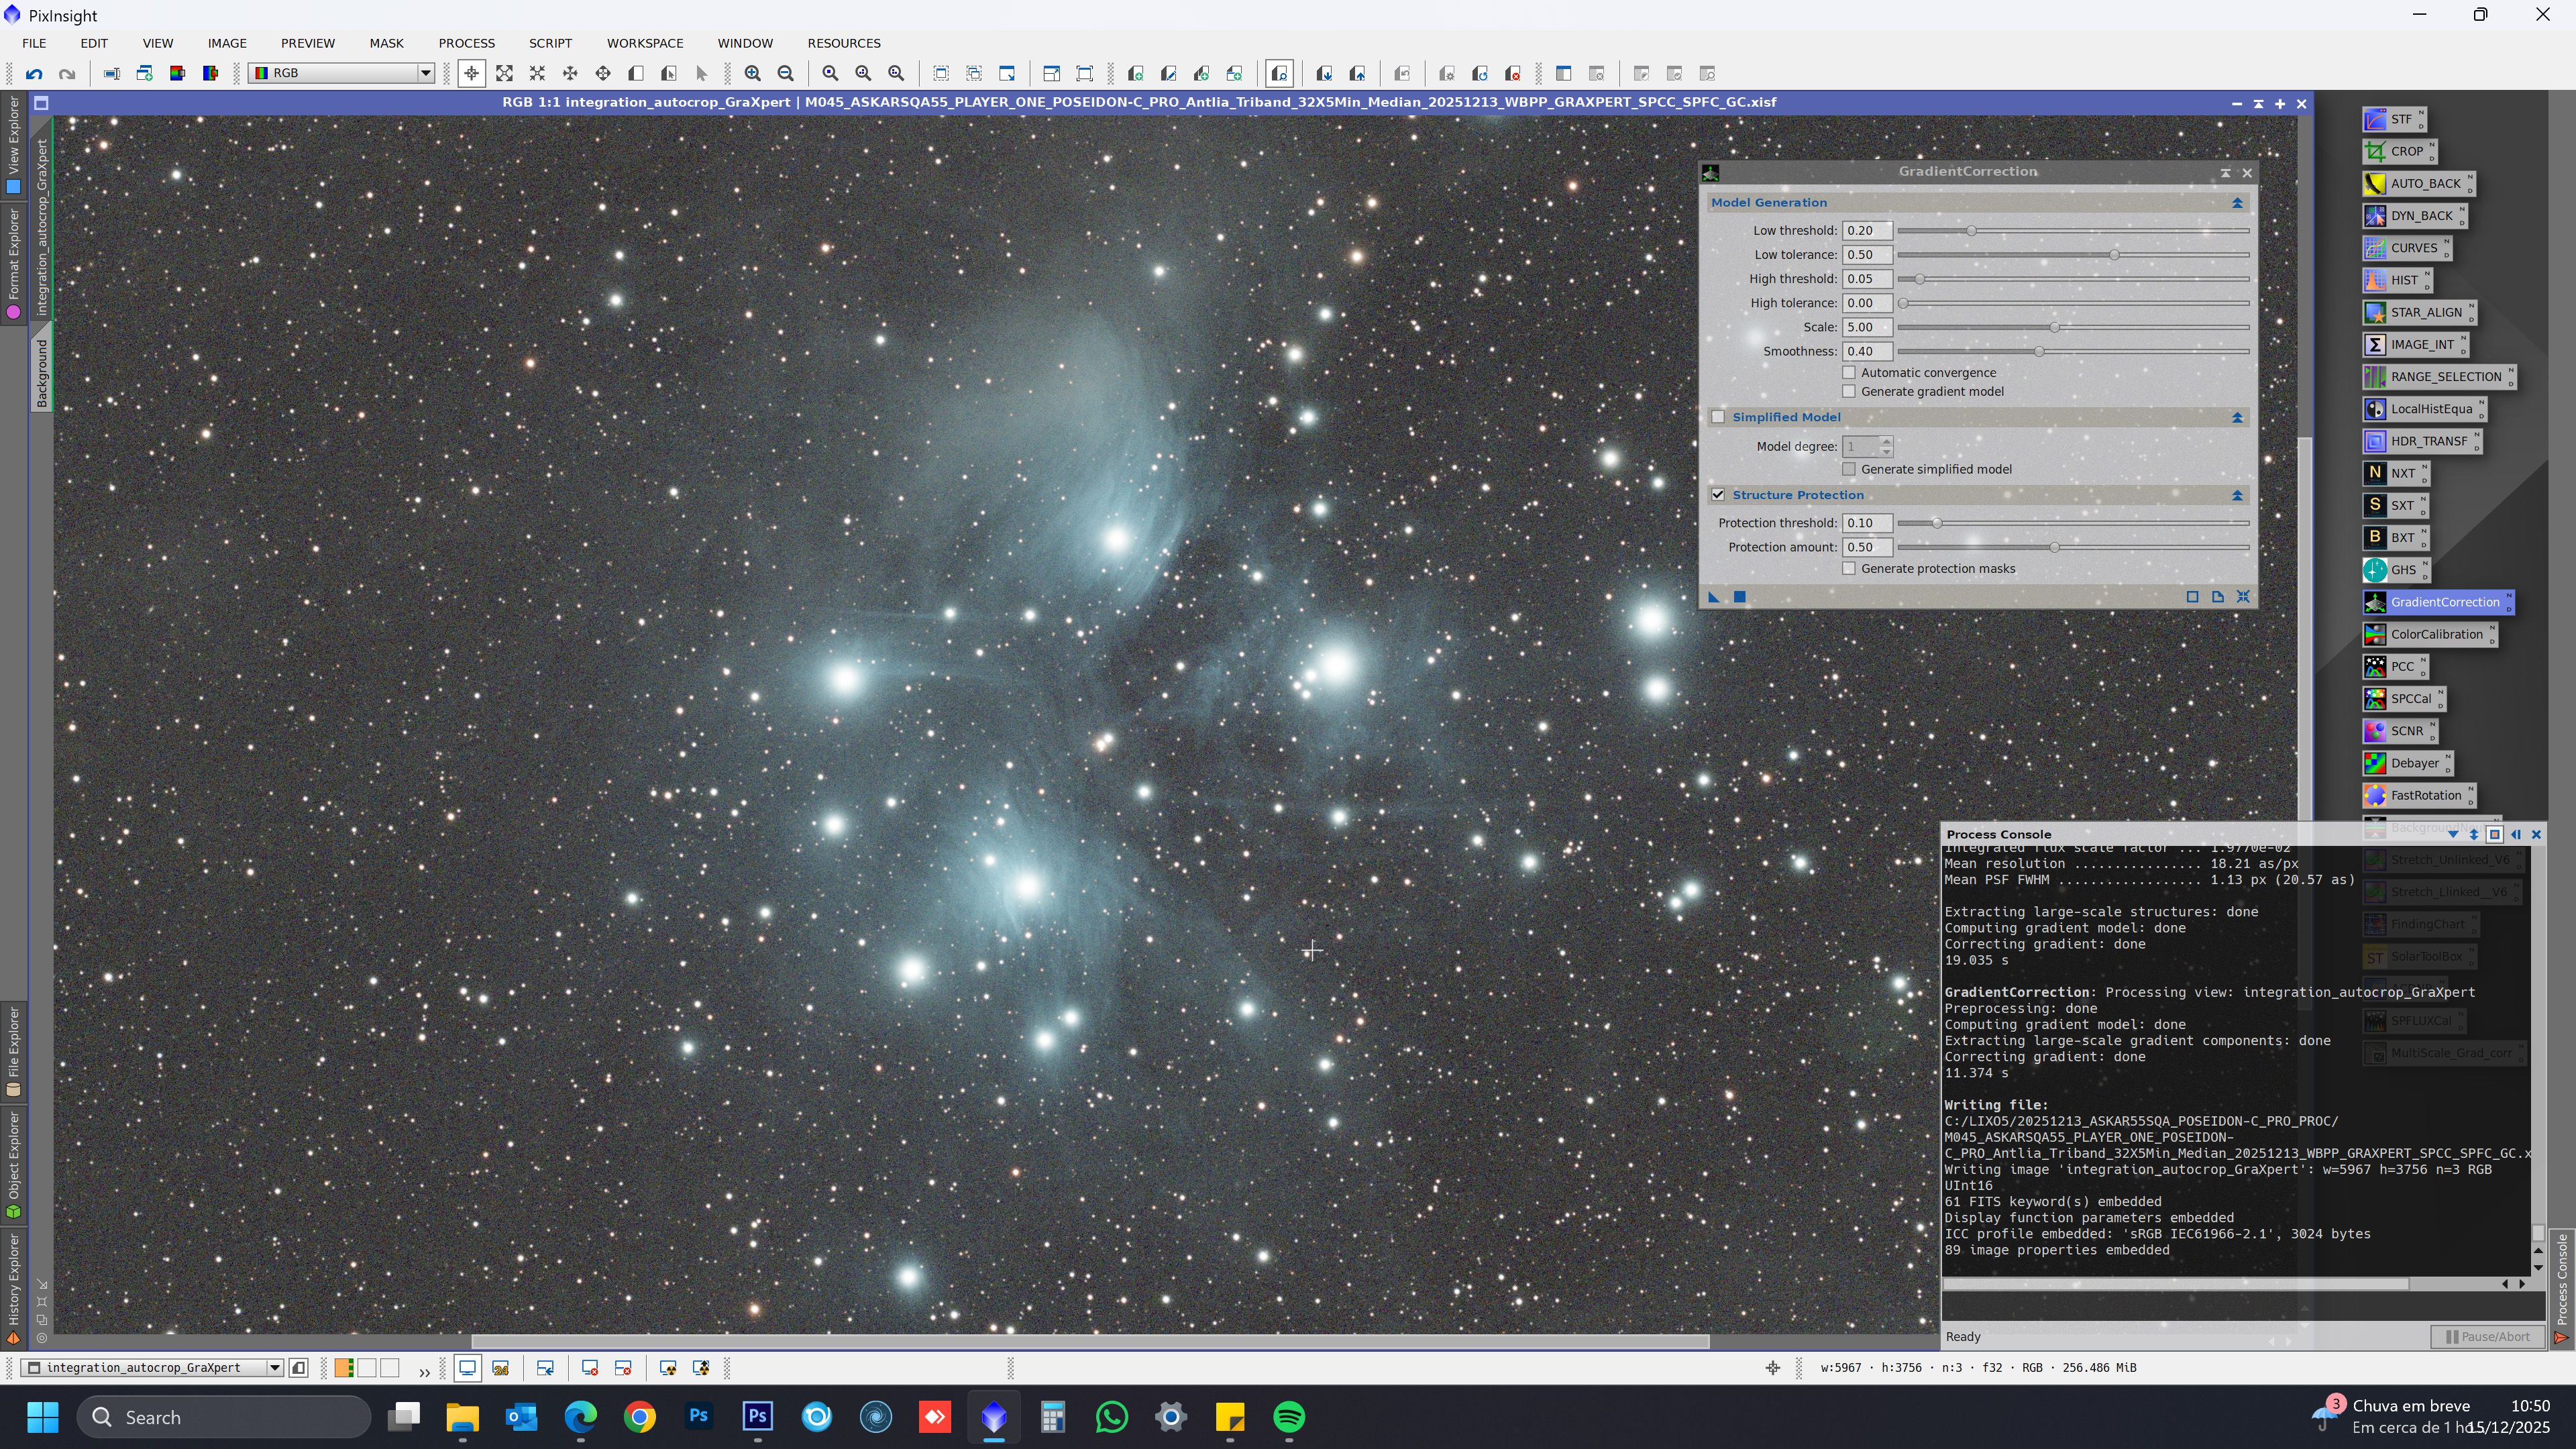Screen dimensions: 2576x1449
Task: Open the RGB channel dropdown
Action: point(425,73)
